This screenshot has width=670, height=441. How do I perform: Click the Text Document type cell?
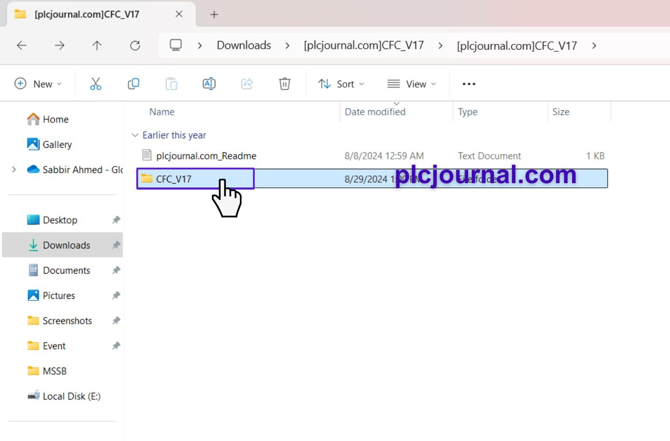489,156
